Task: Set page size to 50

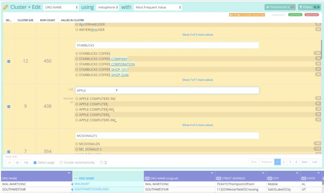Action: (18, 163)
